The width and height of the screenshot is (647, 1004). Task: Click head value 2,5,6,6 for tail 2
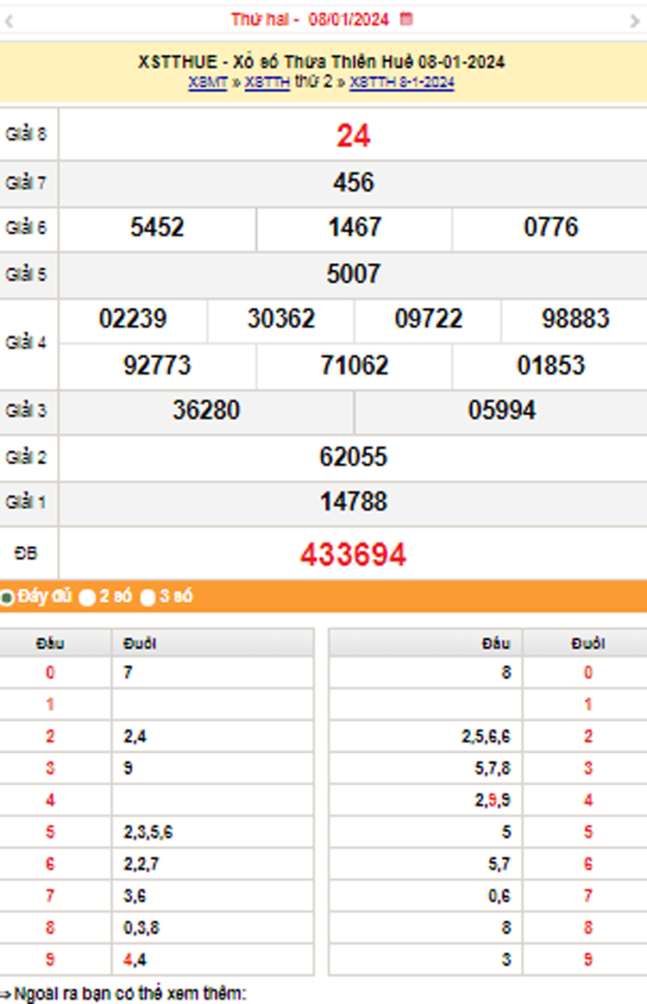[x=486, y=737]
